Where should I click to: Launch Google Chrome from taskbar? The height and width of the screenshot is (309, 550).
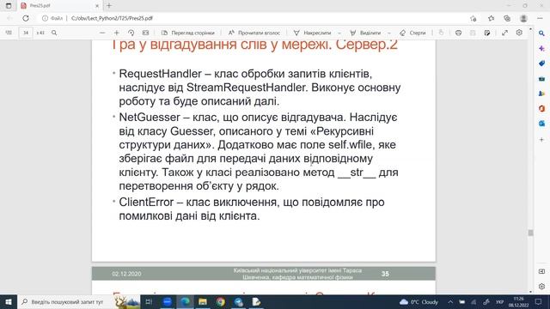(220, 301)
